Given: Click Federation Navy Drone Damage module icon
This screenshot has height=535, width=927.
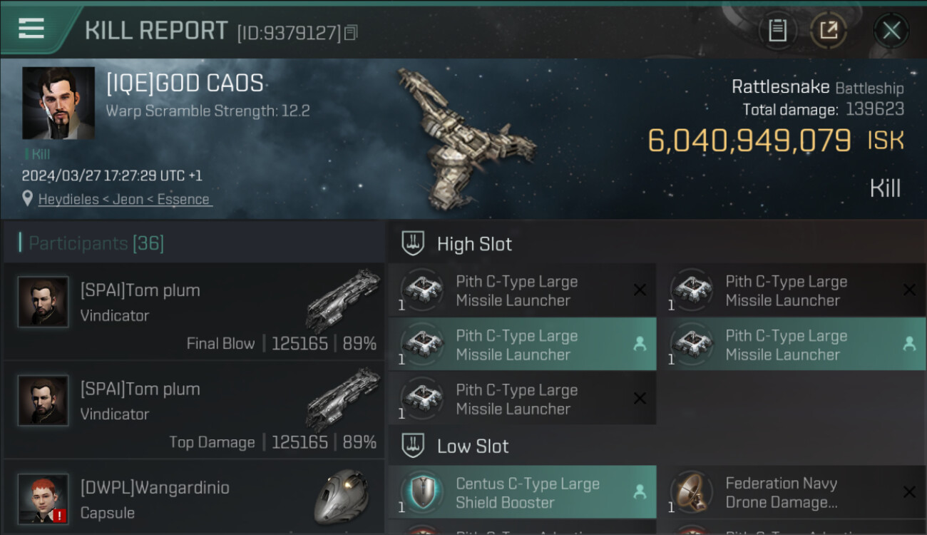Looking at the screenshot, I should [690, 492].
